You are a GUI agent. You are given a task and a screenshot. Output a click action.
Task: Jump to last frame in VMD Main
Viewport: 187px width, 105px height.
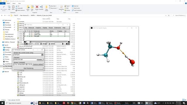[x=69, y=42]
